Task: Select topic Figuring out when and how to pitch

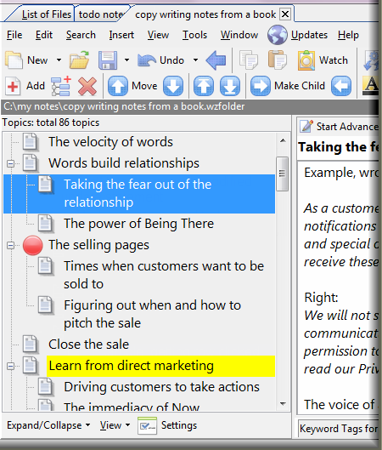Action: point(152,314)
